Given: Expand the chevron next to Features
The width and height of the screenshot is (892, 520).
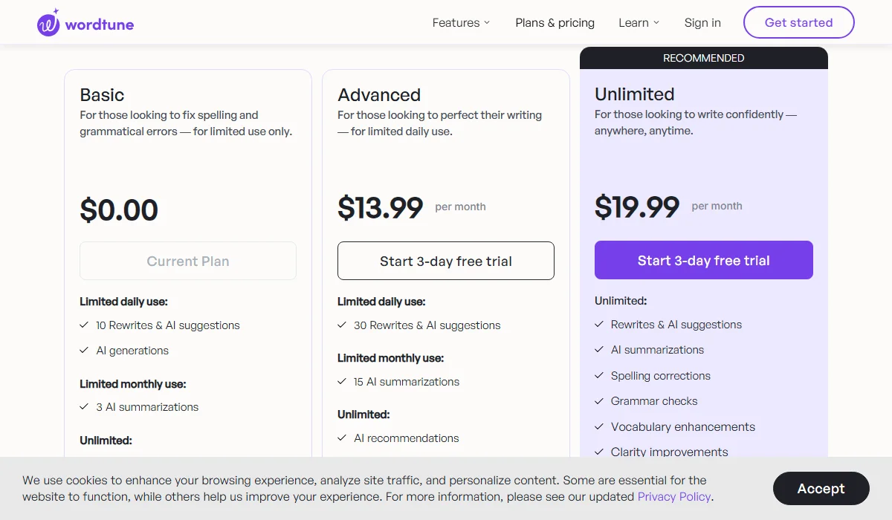Looking at the screenshot, I should [488, 23].
